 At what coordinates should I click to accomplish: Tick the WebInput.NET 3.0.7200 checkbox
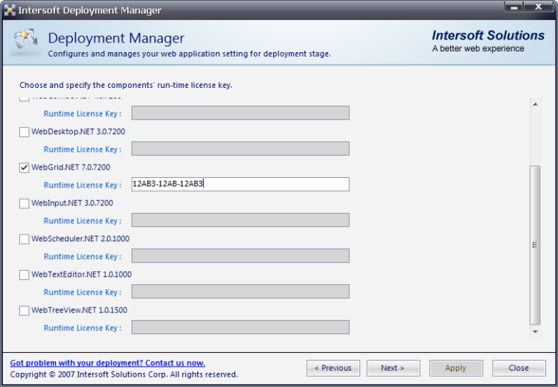pyautogui.click(x=25, y=203)
